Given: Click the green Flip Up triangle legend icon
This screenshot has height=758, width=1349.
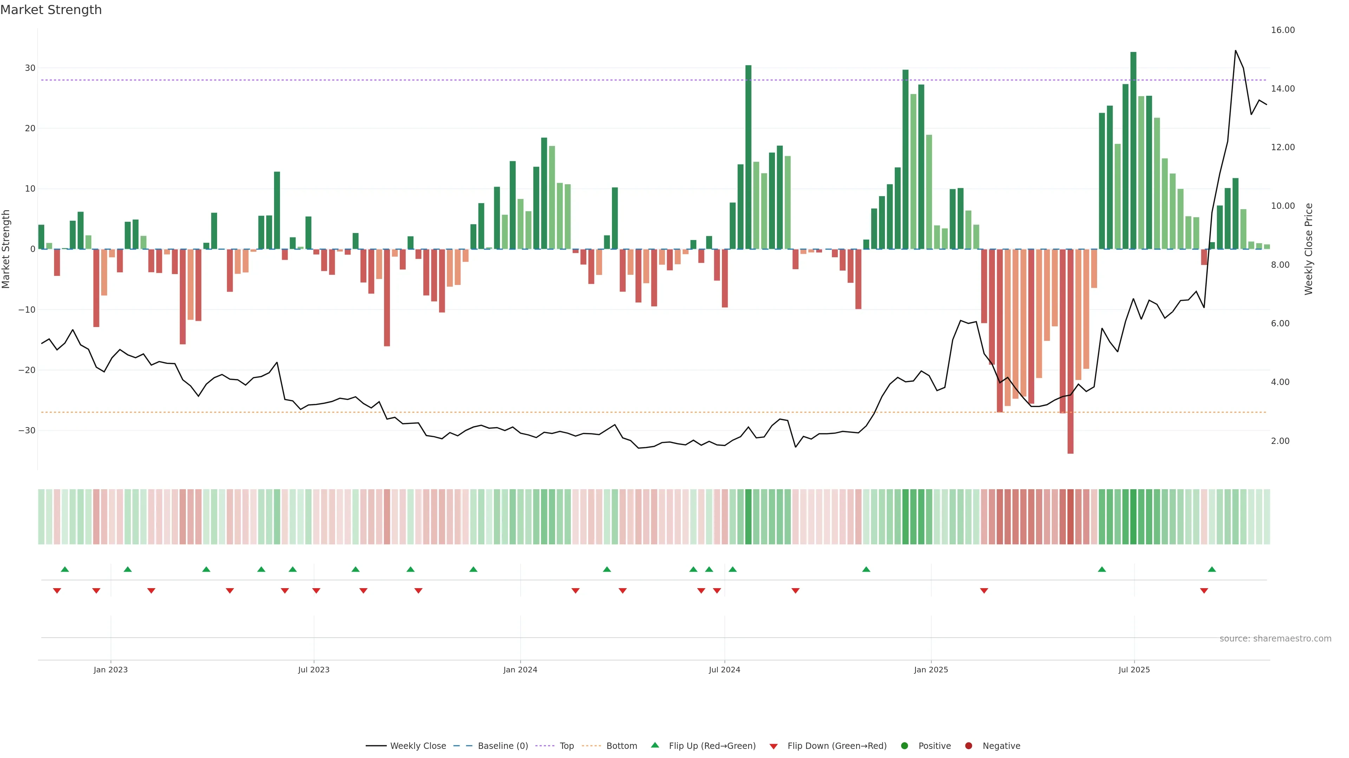Looking at the screenshot, I should point(654,745).
